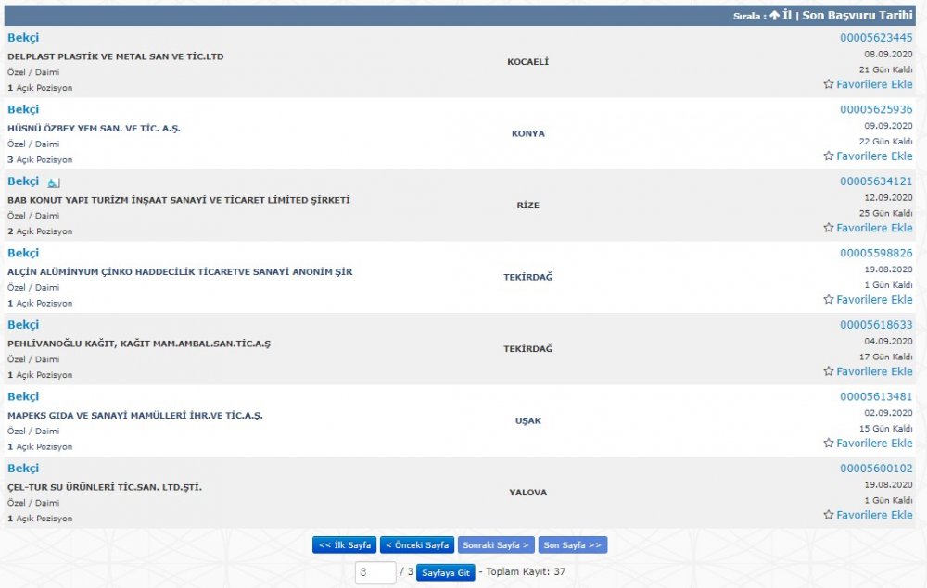Star the Pehlivanoğlu Kağıt listing
This screenshot has height=588, width=927.
(829, 371)
